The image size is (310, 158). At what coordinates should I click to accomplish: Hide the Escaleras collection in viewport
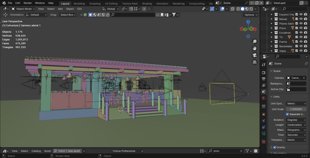(x=301, y=33)
